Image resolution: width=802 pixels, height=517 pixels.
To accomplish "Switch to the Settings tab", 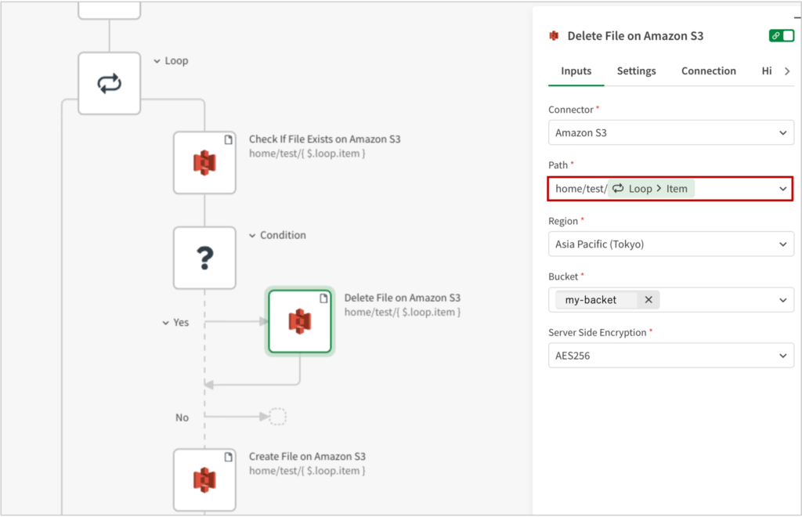I will click(636, 71).
